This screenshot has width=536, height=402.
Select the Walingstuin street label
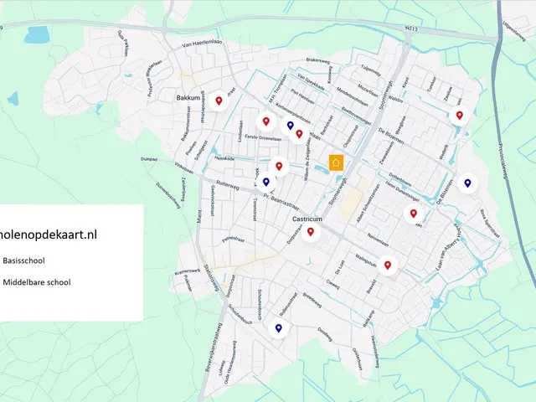(366, 260)
